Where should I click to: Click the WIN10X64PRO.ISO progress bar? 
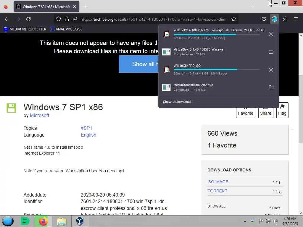(217, 70)
